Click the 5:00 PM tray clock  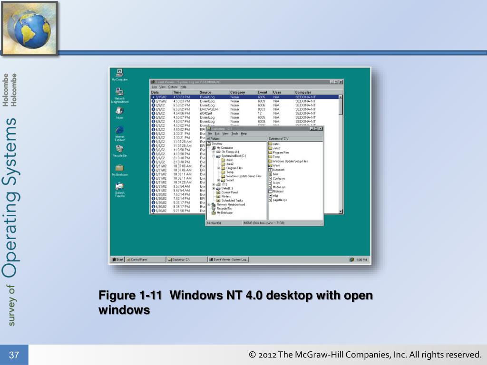click(361, 260)
